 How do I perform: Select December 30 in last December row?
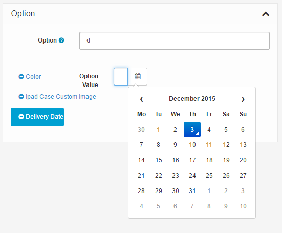point(175,191)
